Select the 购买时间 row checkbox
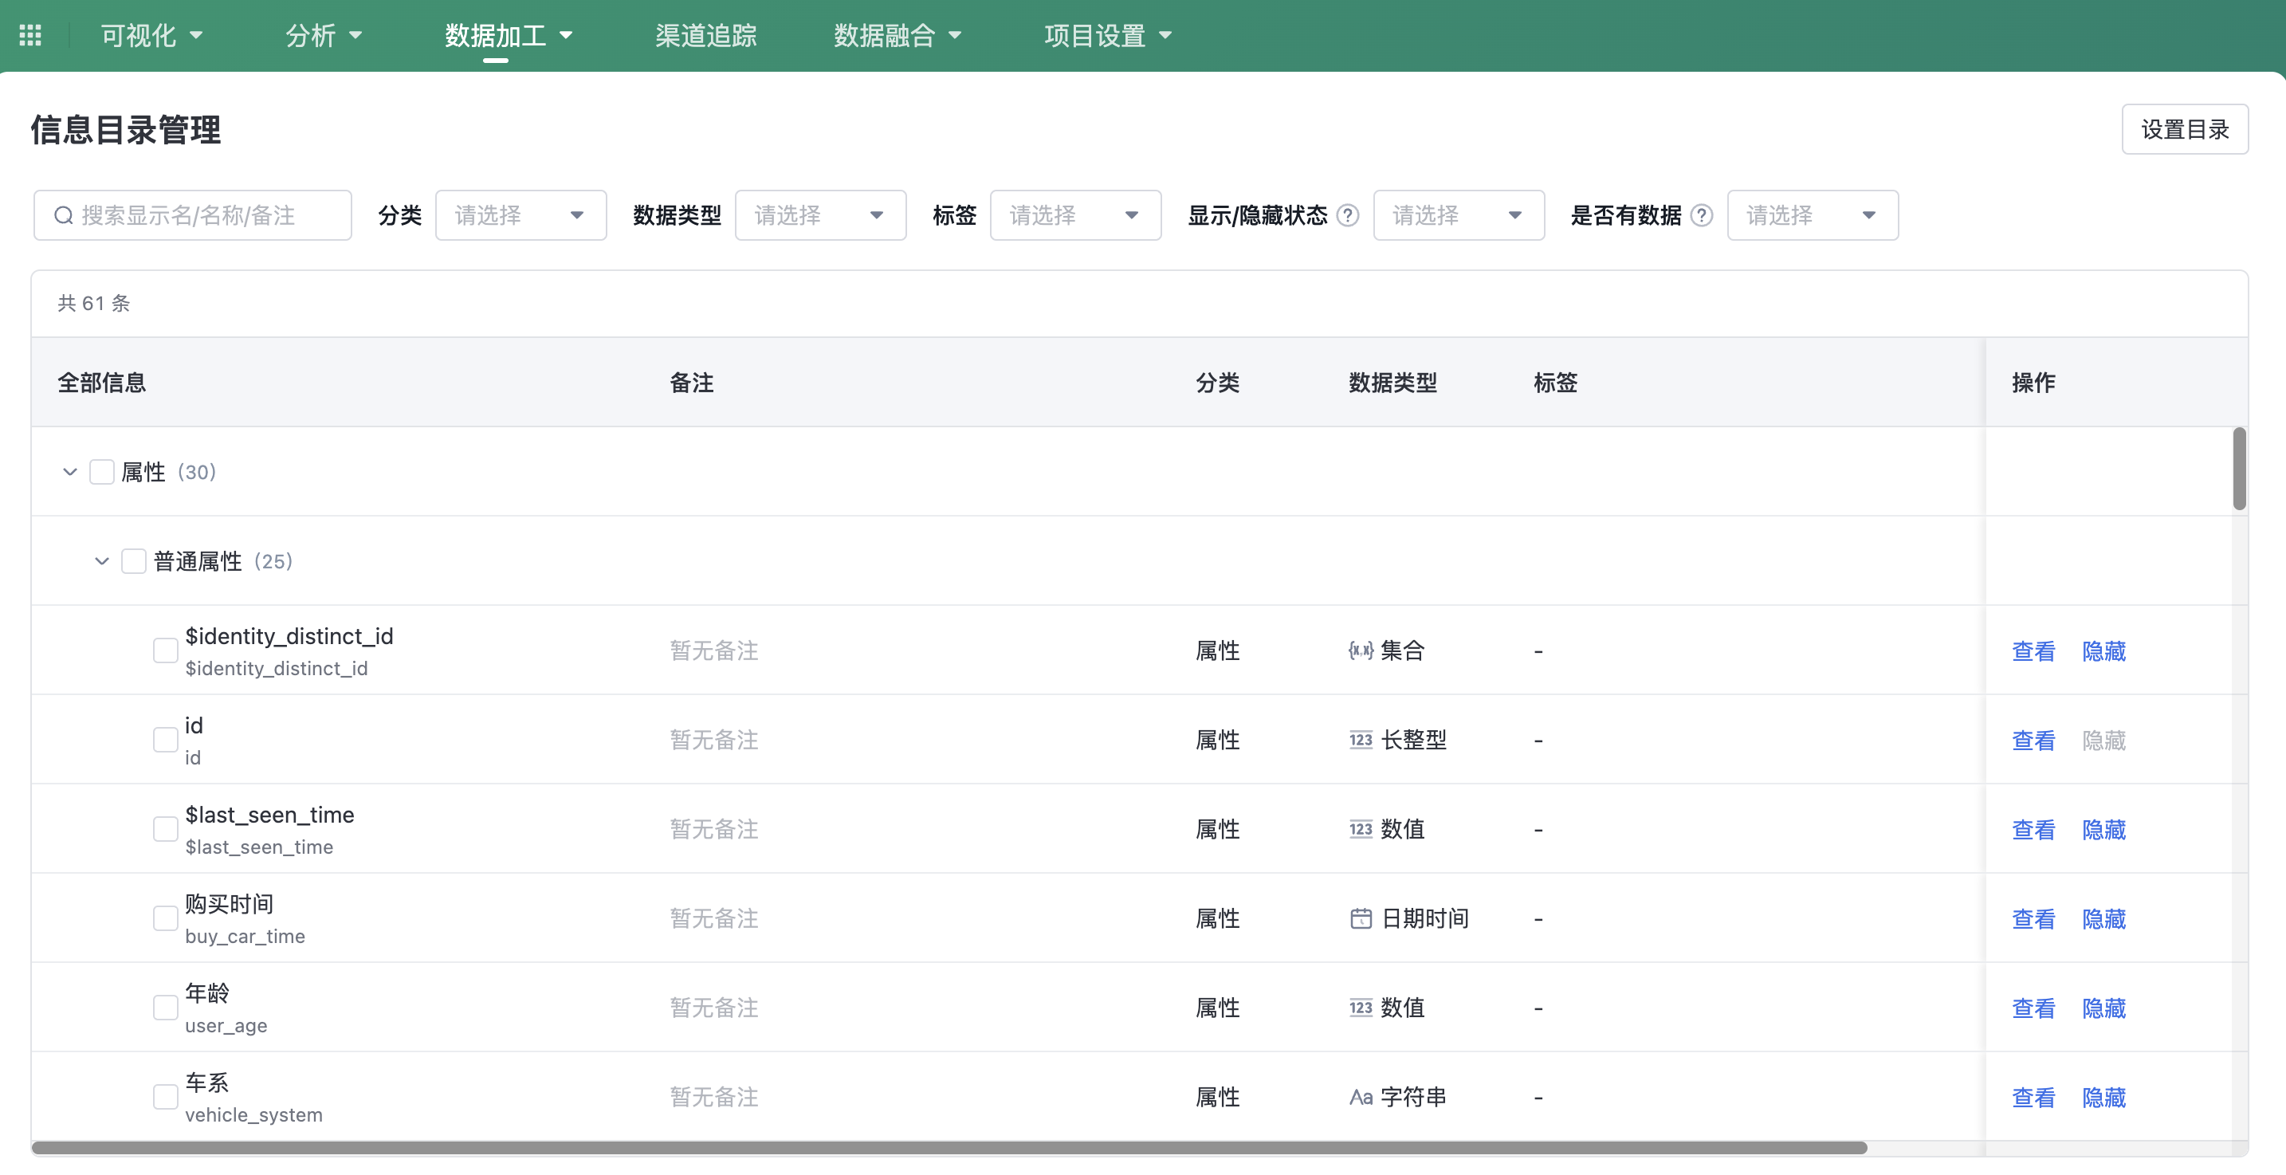Image resolution: width=2286 pixels, height=1175 pixels. click(x=166, y=918)
